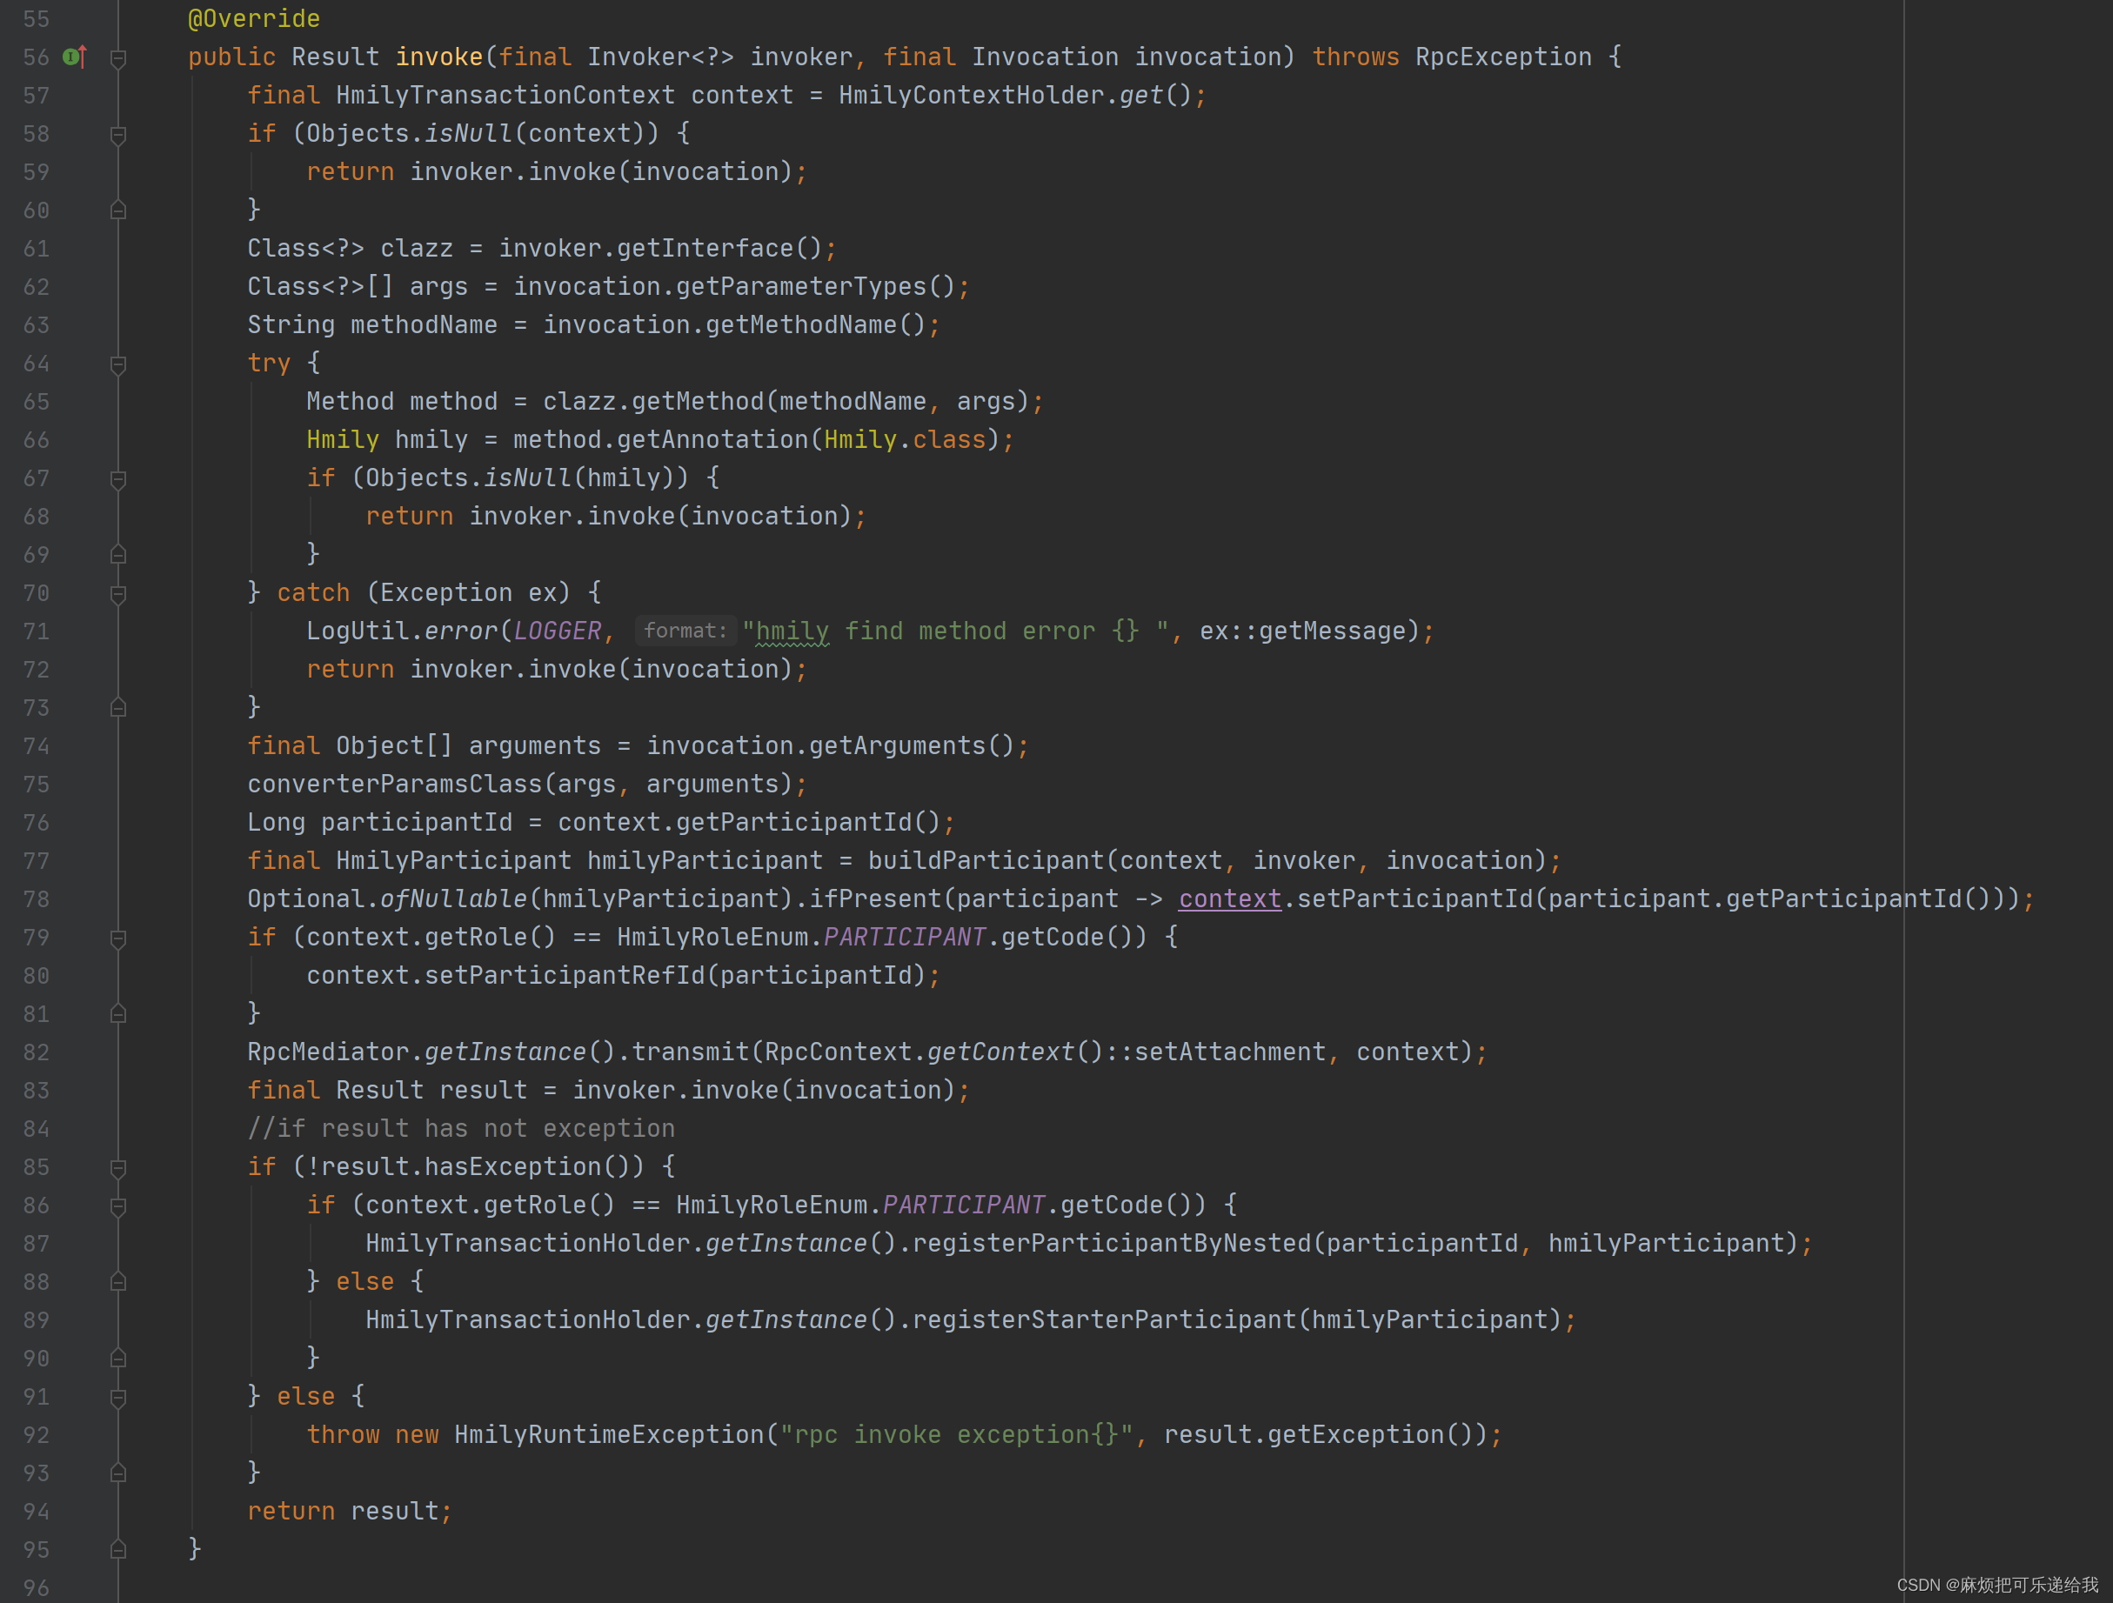Image resolution: width=2113 pixels, height=1603 pixels.
Task: Click the "hmily find method error" string
Action: coord(956,631)
